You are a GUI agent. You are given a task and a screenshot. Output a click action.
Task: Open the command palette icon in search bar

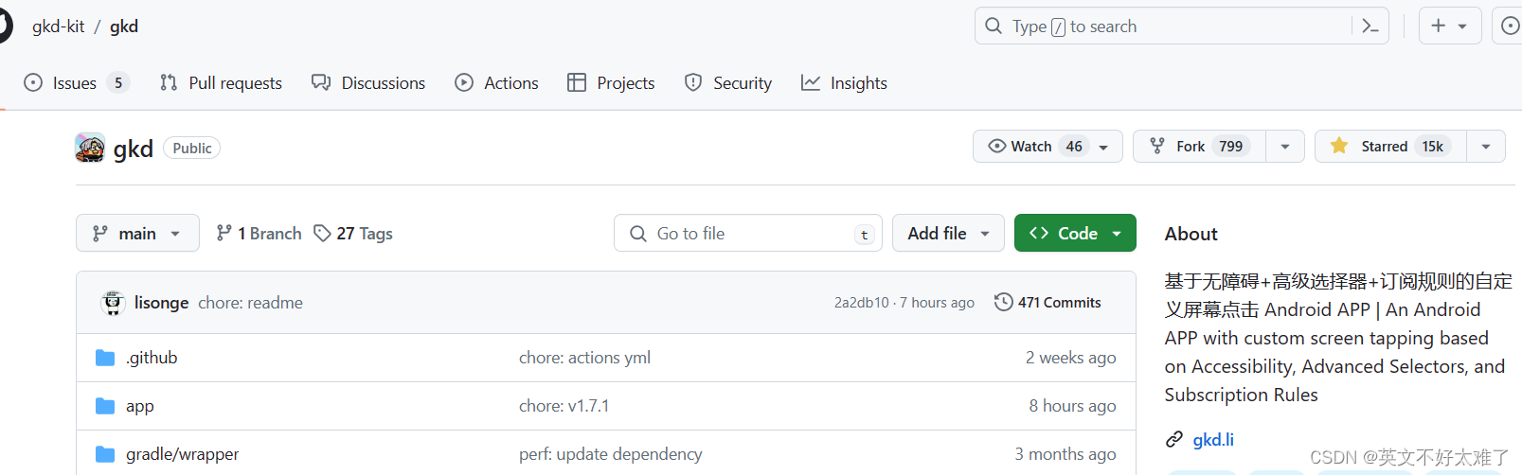point(1370,26)
